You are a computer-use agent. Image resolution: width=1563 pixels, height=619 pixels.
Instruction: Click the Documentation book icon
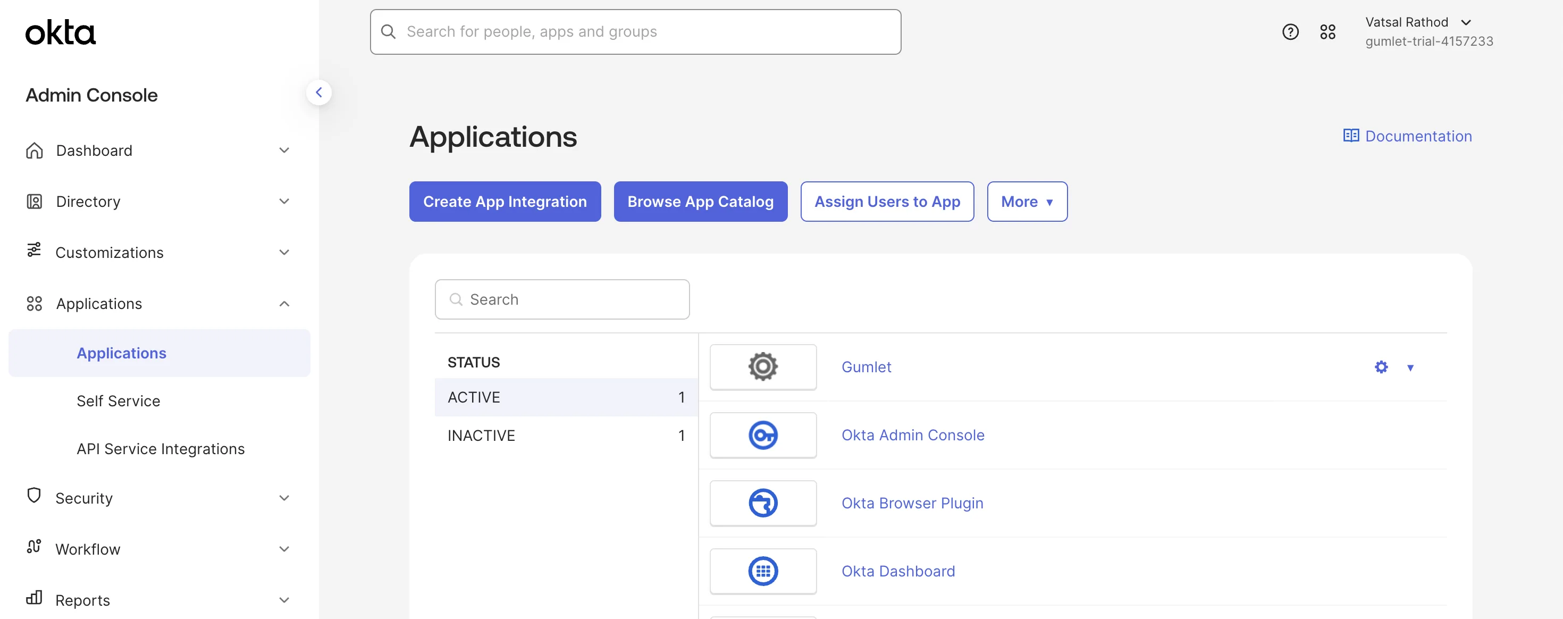[x=1351, y=135]
